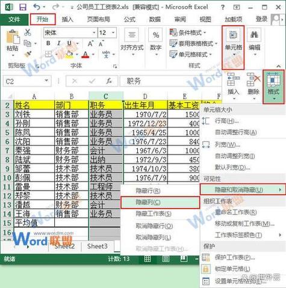Click the 删除 delete cells icon
The width and height of the screenshot is (286, 288).
pyautogui.click(x=253, y=86)
